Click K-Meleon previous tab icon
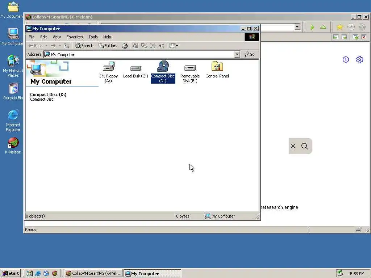Viewport: 371px width, 278px height. 336,37
